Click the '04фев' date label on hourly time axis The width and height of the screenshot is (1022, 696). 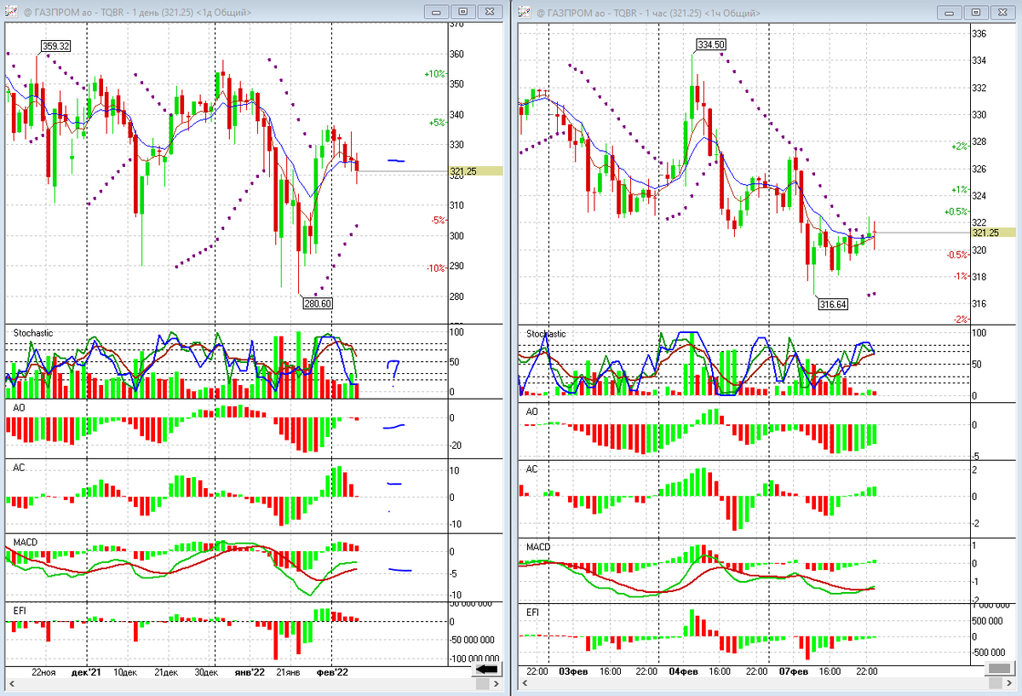point(682,672)
